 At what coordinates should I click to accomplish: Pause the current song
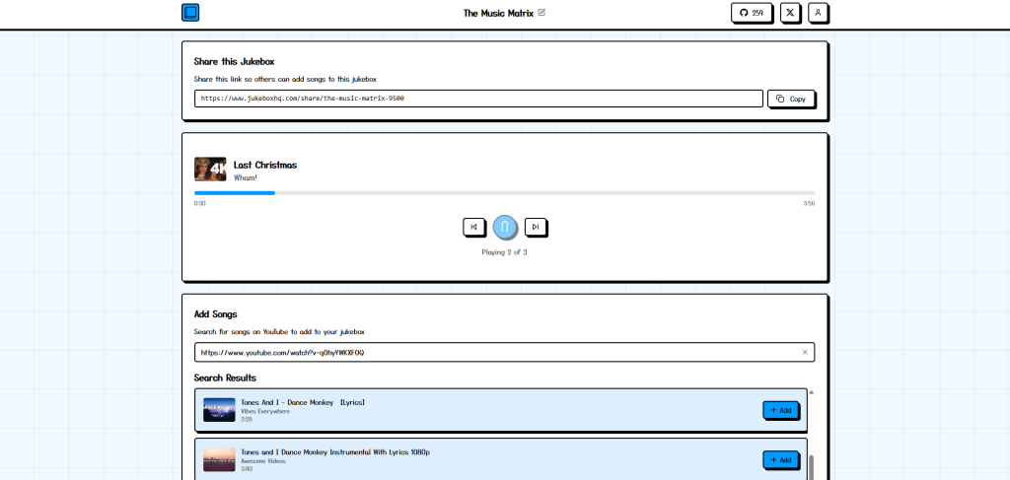[x=505, y=227]
